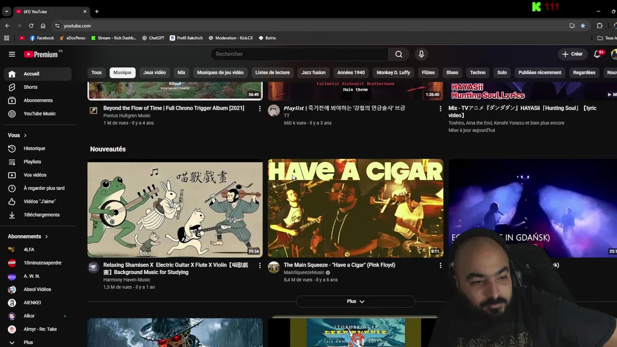
Task: Open Relaxing Shamisen video title link
Action: pos(176,268)
